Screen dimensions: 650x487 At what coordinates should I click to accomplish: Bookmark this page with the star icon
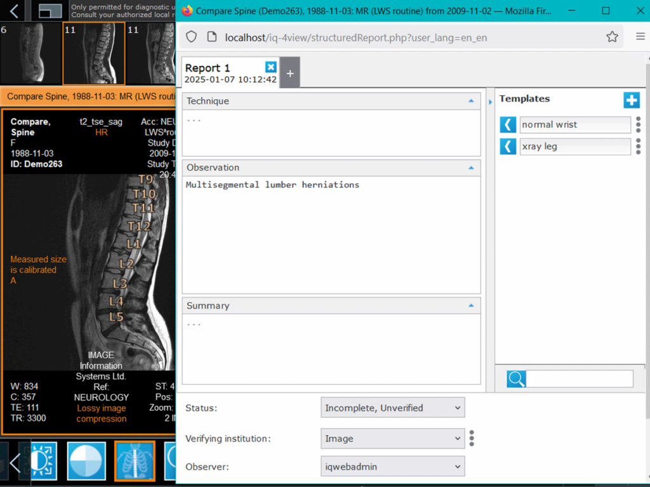click(x=612, y=37)
